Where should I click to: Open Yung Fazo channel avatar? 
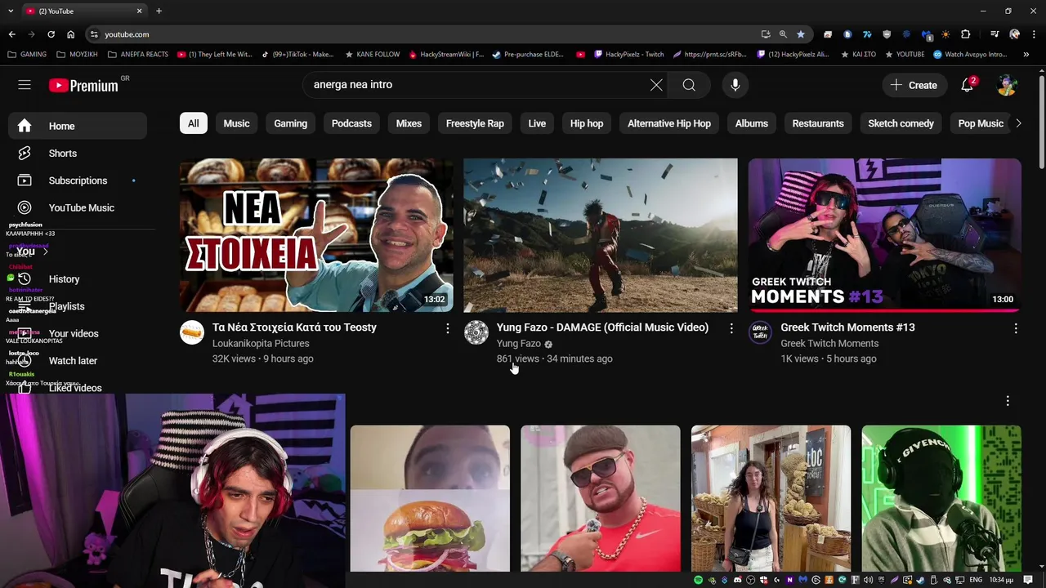pos(476,332)
